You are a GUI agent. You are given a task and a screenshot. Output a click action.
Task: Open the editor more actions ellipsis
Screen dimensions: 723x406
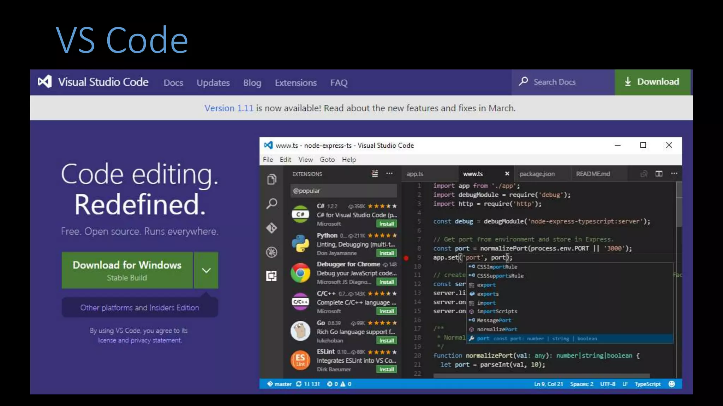pyautogui.click(x=674, y=173)
